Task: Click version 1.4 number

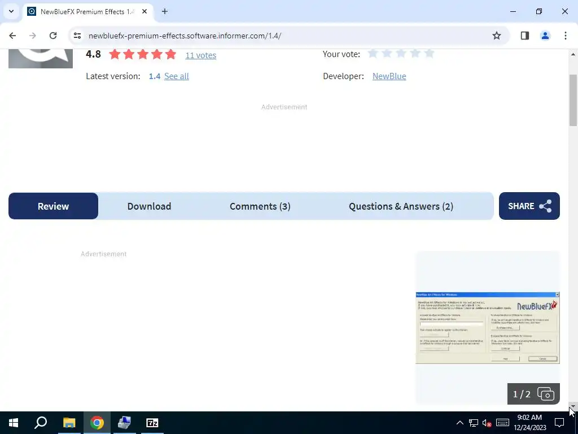Action: (x=155, y=76)
